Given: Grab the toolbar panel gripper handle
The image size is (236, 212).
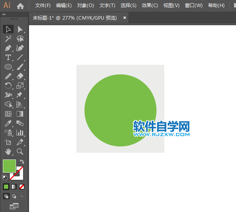Looking at the screenshot, I should (14, 19).
